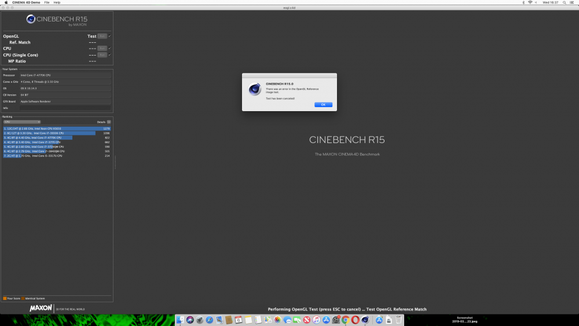Open the Ranking CPU dropdown
Viewport: 579px width, 326px height.
(22, 122)
